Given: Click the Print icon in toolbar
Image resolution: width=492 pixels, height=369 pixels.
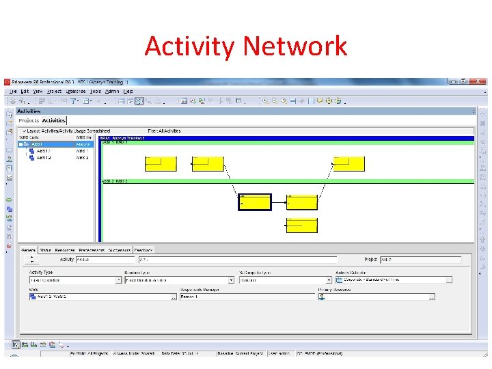Looking at the screenshot, I should (13, 101).
